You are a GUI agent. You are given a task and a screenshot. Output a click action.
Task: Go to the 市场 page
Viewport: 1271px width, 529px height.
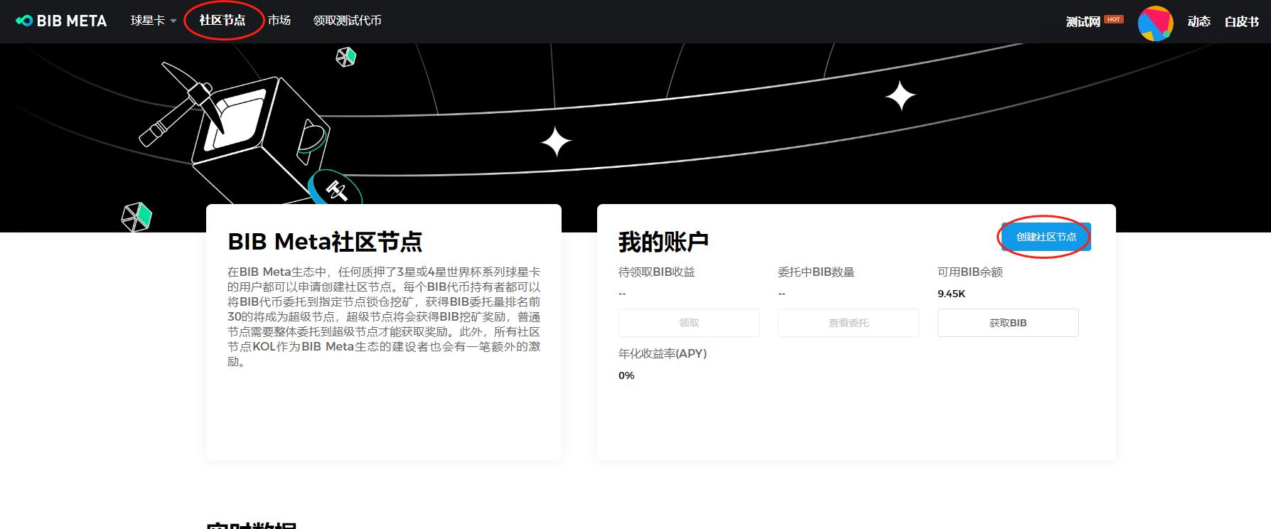(279, 21)
